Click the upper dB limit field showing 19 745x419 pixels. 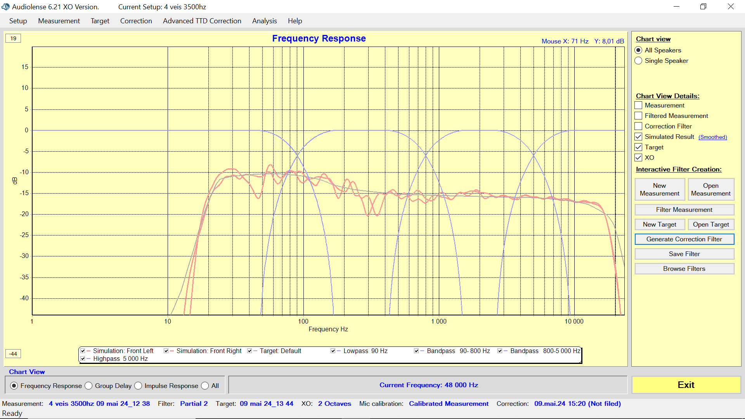[x=13, y=38]
